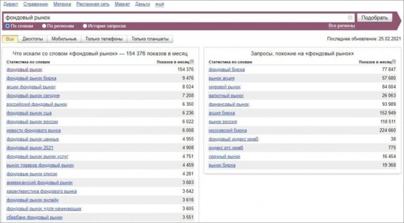404x223 pixels.
Task: Expand the ещё menu in top navigation
Action: pyautogui.click(x=159, y=4)
